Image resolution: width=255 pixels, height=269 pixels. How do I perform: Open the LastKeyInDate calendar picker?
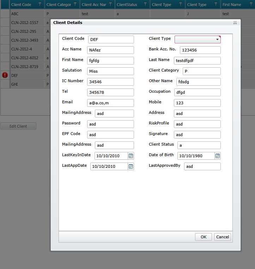tap(131, 156)
